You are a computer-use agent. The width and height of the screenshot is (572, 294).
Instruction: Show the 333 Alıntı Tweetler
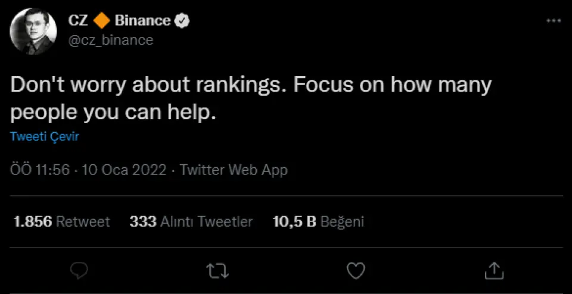point(191,222)
